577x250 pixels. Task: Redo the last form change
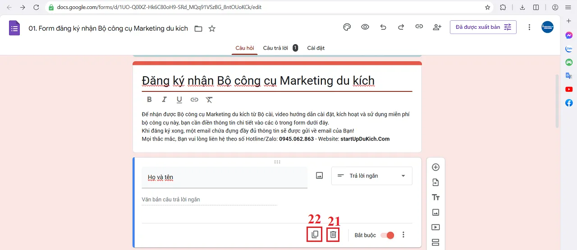point(401,27)
